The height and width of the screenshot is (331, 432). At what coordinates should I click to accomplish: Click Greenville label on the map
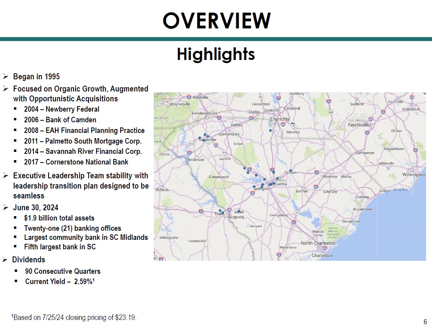(208, 140)
